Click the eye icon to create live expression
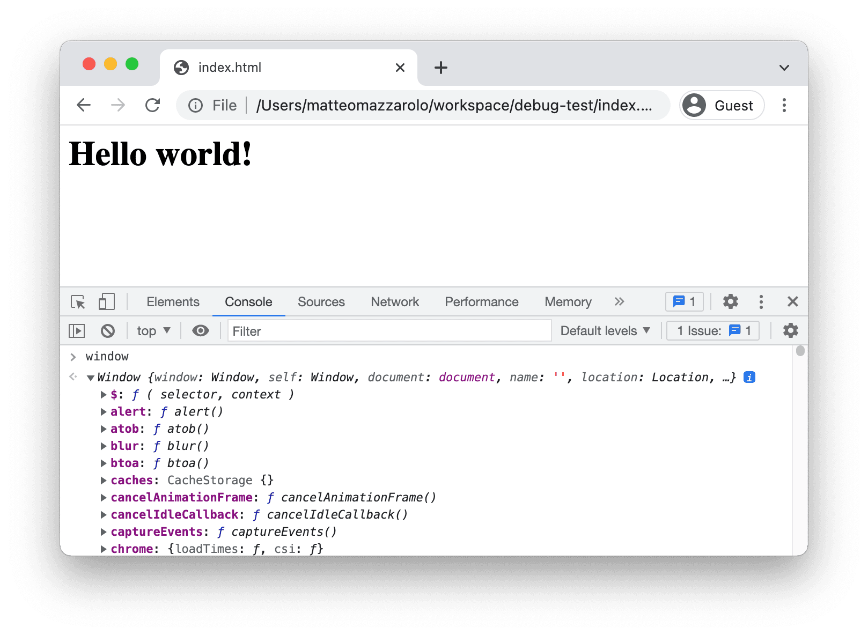 coord(201,331)
